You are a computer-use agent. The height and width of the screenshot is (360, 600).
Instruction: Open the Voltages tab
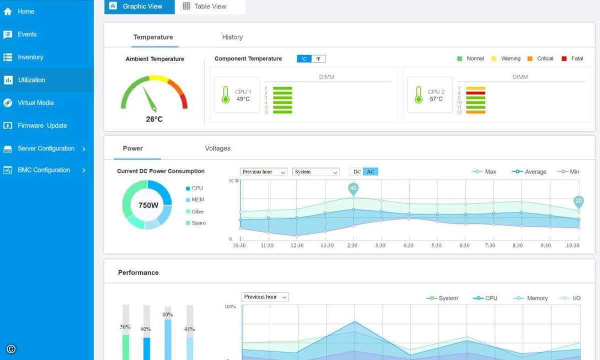pyautogui.click(x=218, y=148)
